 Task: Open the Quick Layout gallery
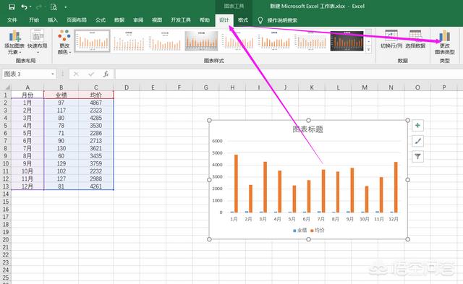(37, 42)
